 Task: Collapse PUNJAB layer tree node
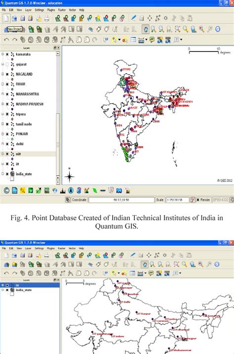pyautogui.click(x=2, y=134)
